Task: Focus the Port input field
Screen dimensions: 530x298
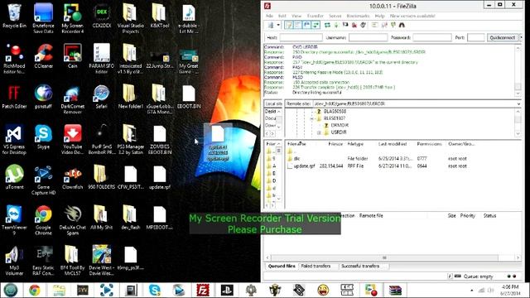Action: click(x=475, y=37)
